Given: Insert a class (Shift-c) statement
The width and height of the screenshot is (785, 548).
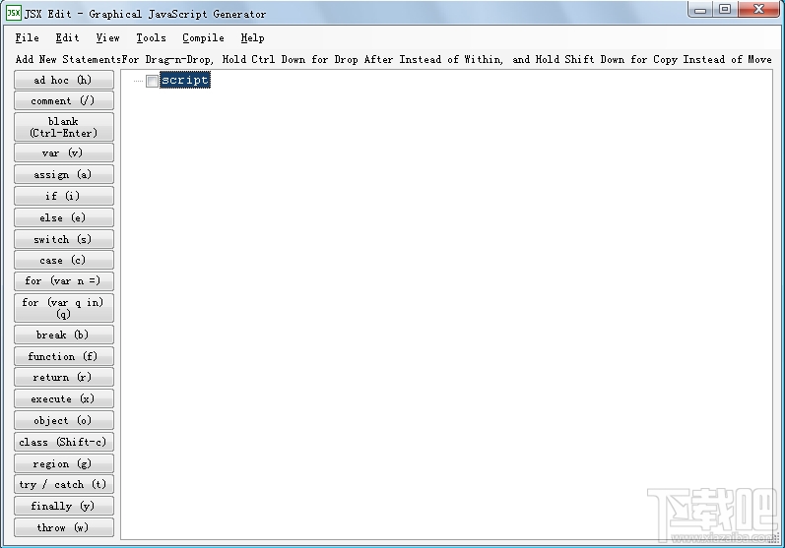Looking at the screenshot, I should tap(64, 442).
